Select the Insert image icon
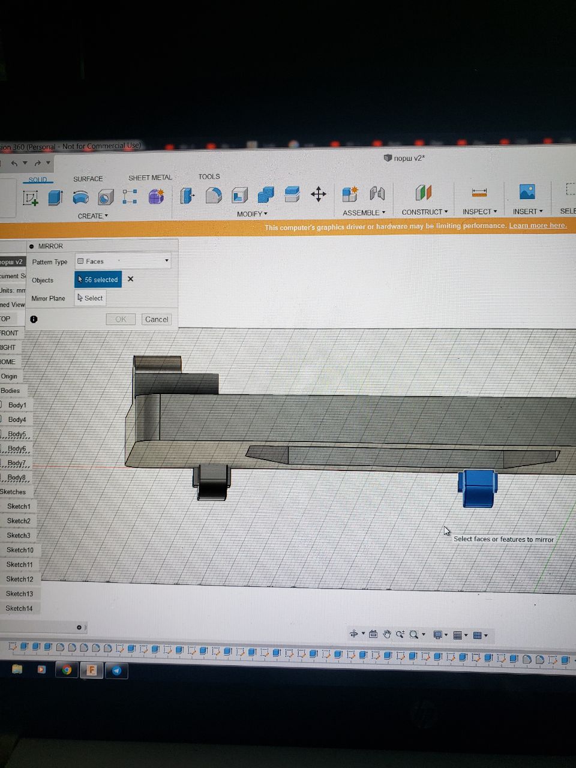This screenshot has height=768, width=576. 527,191
